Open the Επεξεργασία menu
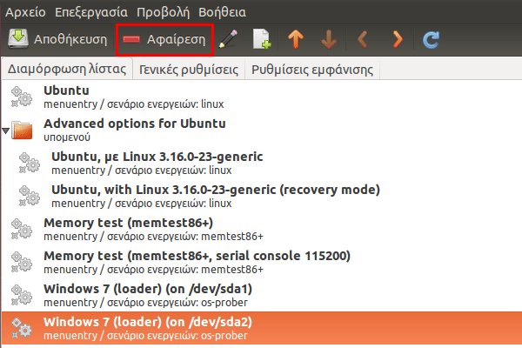This screenshot has width=522, height=348. (91, 12)
